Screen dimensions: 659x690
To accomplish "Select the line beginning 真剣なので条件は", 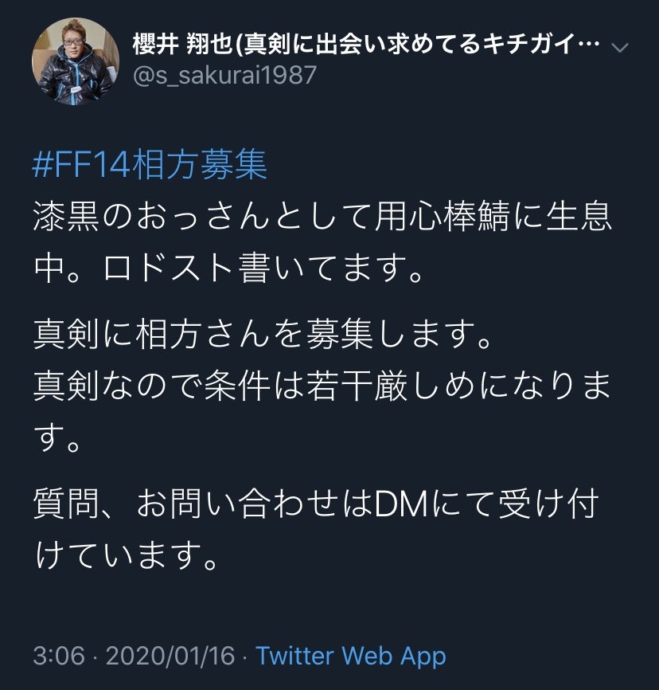I will [322, 386].
